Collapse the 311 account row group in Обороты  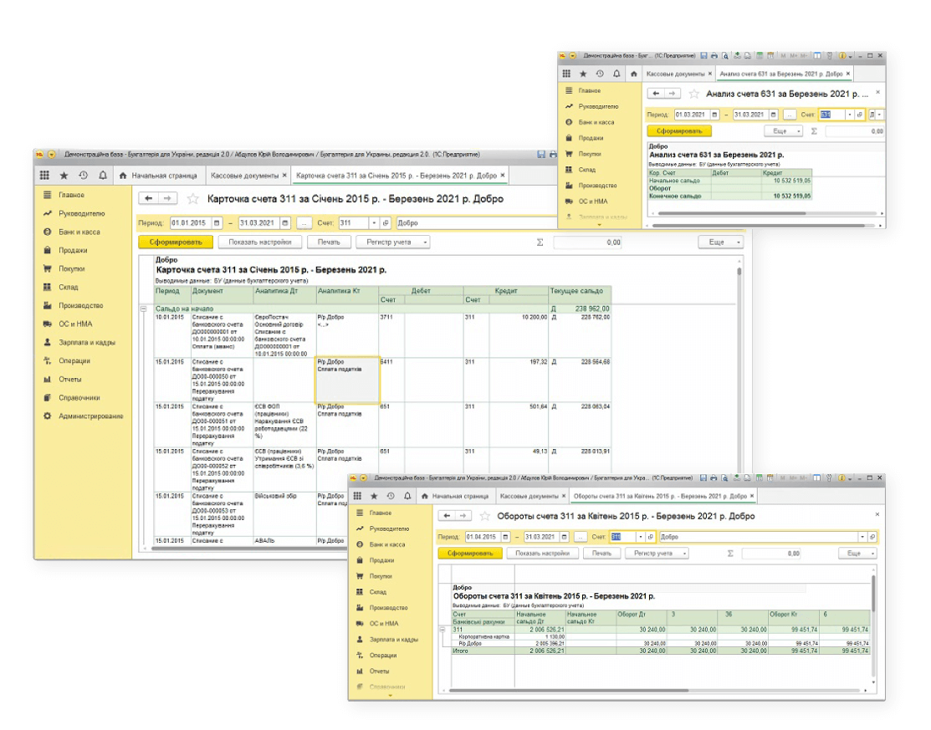444,630
